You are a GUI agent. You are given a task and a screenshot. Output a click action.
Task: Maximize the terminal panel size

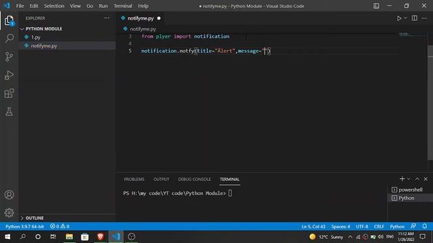417,179
